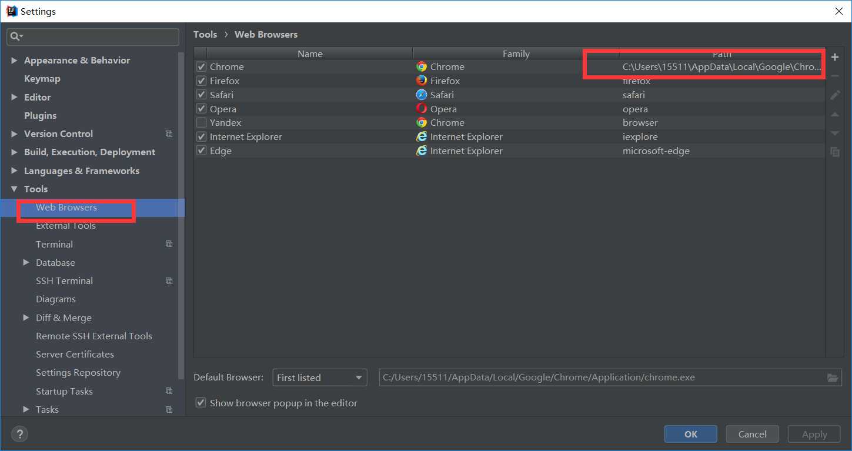Screen dimensions: 852x451
Task: Click the edit browser pencil icon
Action: click(834, 95)
